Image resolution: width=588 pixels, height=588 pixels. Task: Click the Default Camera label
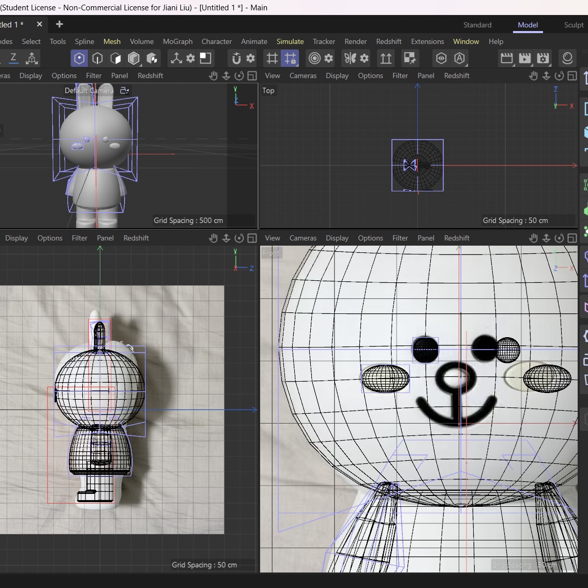click(89, 91)
